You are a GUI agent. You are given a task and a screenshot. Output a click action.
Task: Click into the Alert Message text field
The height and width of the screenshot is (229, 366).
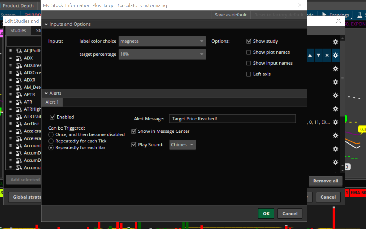pos(232,119)
